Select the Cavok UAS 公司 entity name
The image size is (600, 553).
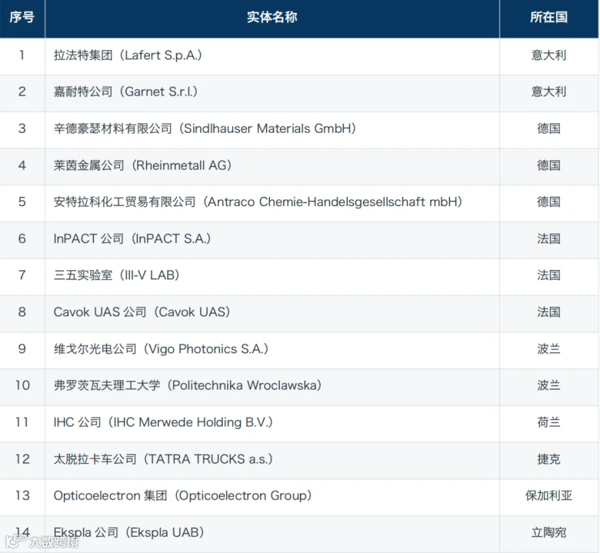pyautogui.click(x=141, y=312)
